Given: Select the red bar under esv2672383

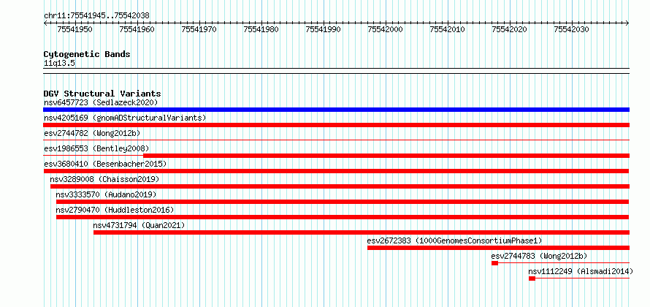Looking at the screenshot, I should click(x=498, y=248).
